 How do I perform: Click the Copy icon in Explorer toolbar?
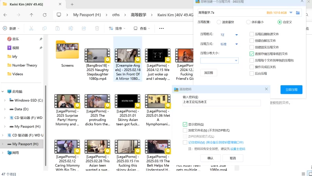(x=44, y=28)
